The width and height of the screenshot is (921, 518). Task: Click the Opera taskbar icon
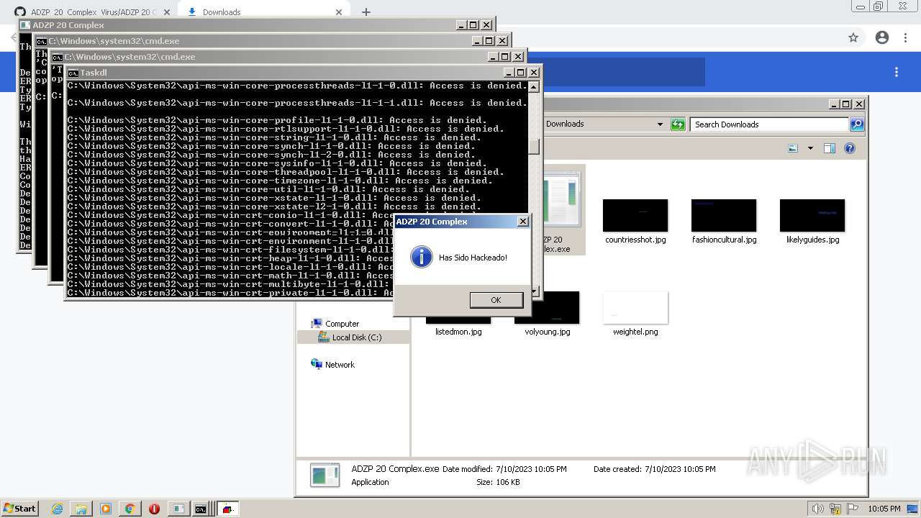(154, 509)
